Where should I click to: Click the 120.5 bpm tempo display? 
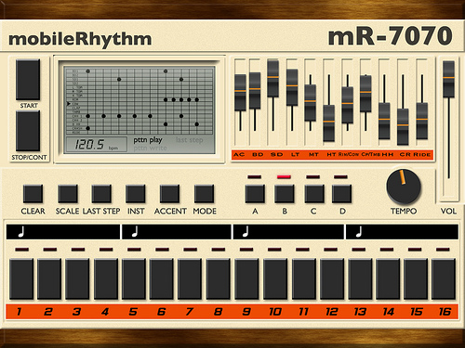(96, 145)
